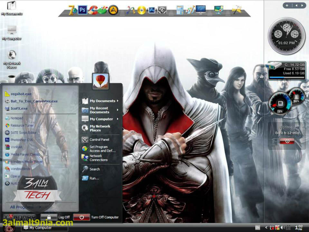Expand My Recent Documents submenu arrow
This screenshot has width=309, height=232.
coord(118,110)
